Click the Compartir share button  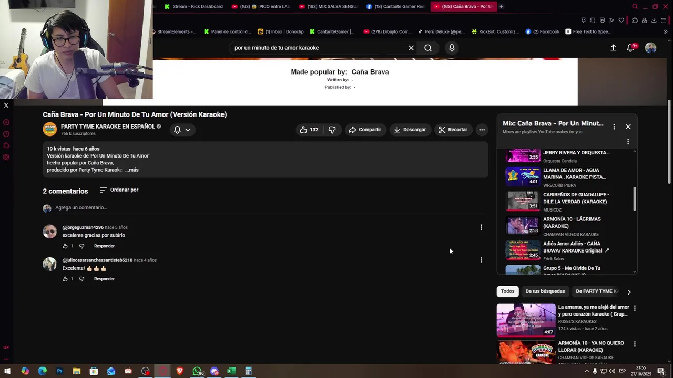pyautogui.click(x=365, y=130)
